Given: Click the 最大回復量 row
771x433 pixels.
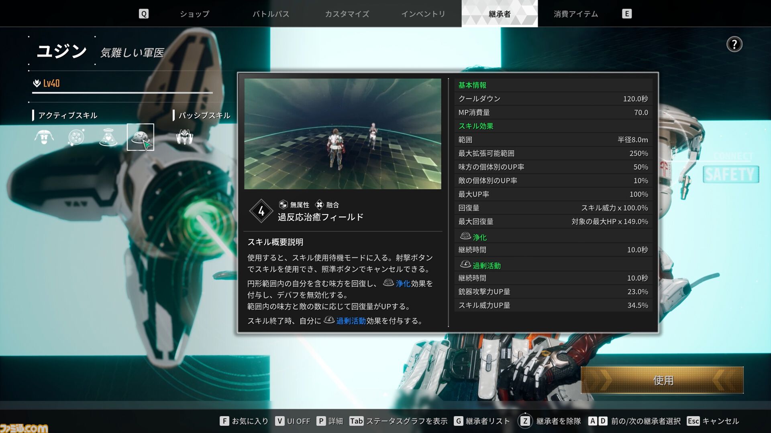Looking at the screenshot, I should pyautogui.click(x=553, y=221).
